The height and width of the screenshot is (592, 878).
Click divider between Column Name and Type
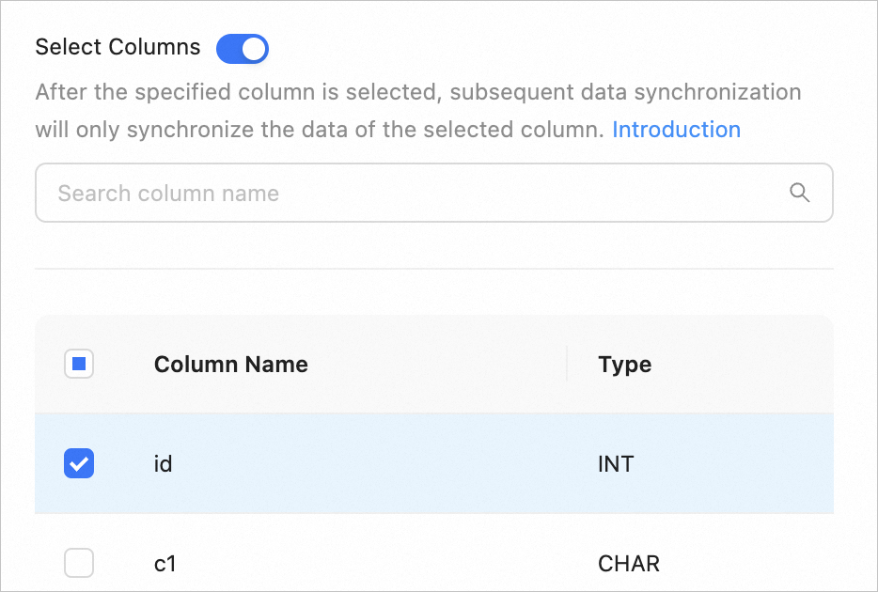(x=567, y=365)
